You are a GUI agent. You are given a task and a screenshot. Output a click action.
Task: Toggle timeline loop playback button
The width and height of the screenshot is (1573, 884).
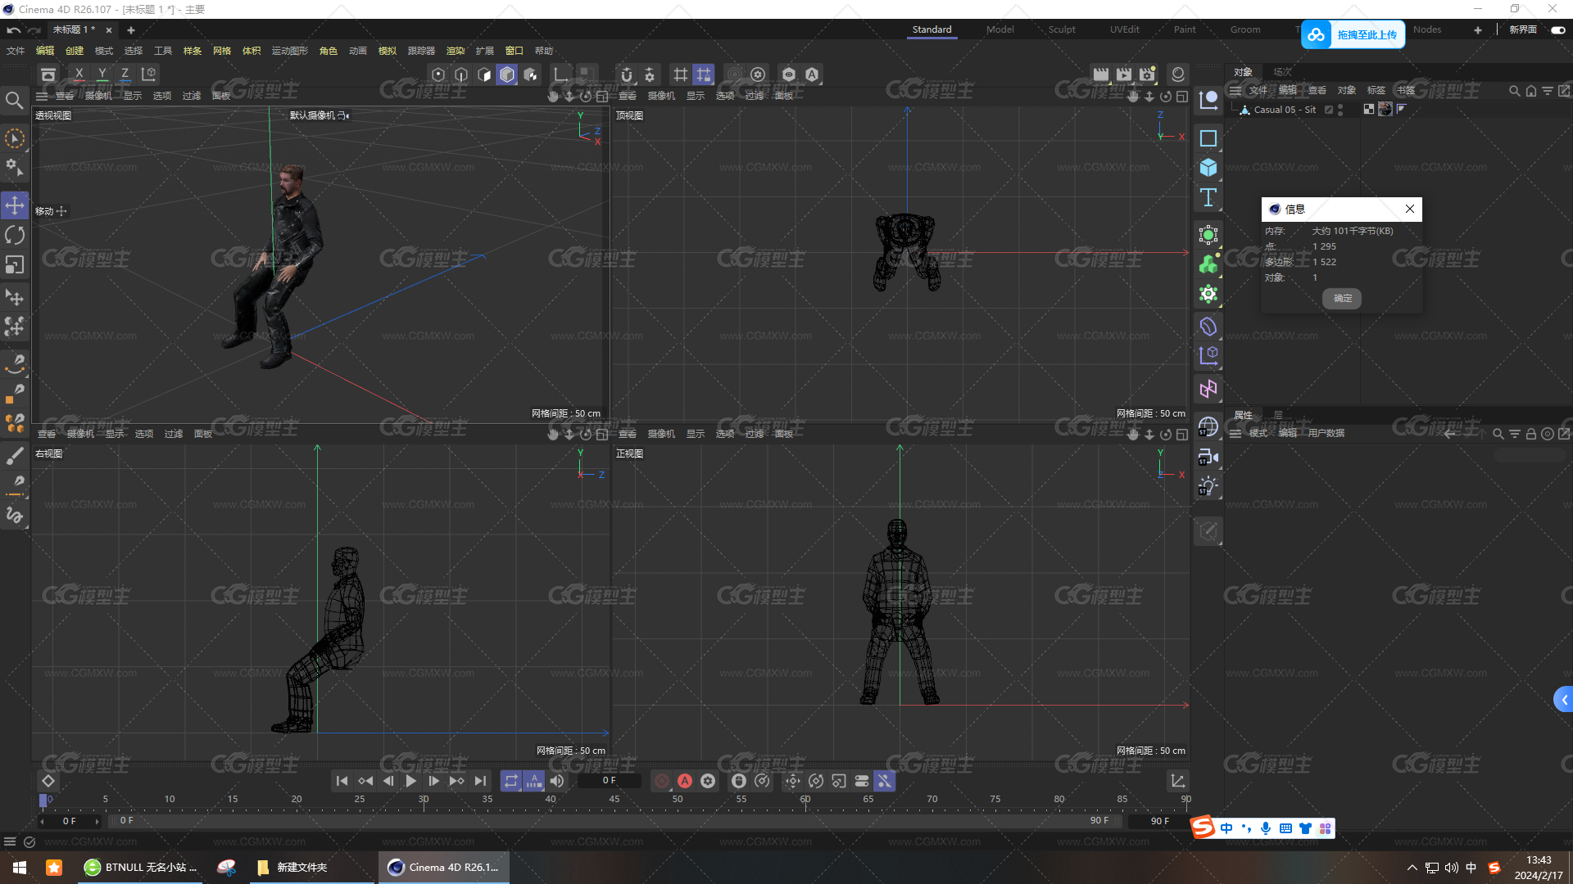pos(511,781)
